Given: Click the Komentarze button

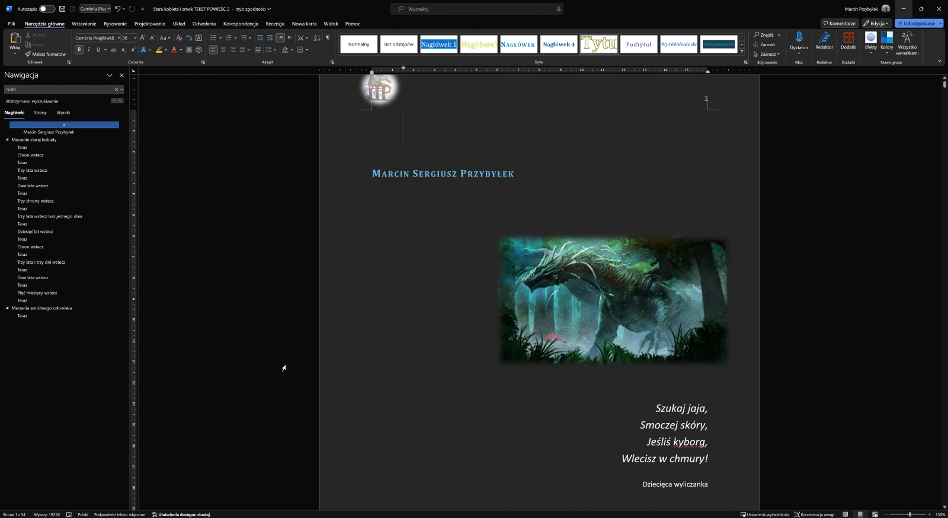Looking at the screenshot, I should (839, 24).
